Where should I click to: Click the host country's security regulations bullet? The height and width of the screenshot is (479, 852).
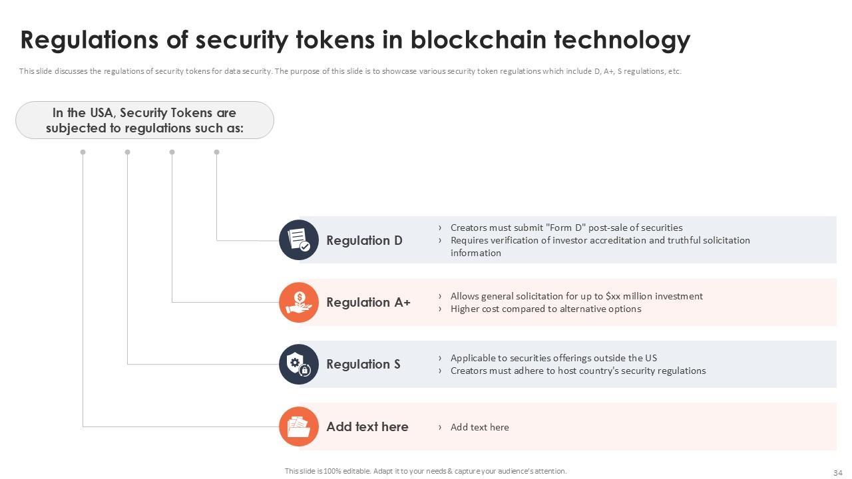coord(578,371)
